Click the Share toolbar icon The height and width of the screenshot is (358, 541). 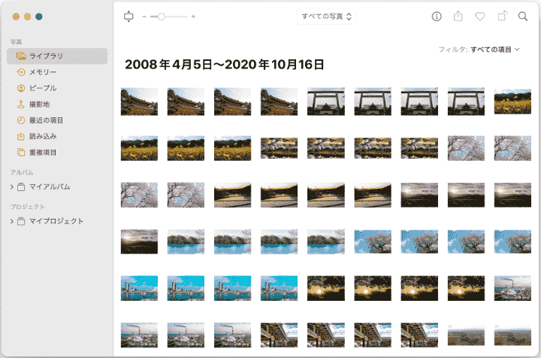(458, 17)
